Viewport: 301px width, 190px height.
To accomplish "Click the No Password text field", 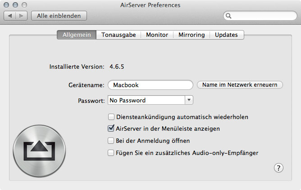I will [x=146, y=100].
